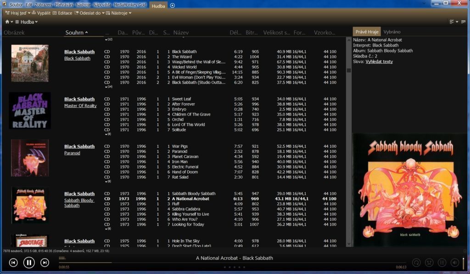470x274 pixels.
Task: Adjust the vertical volume slider
Action: [x=464, y=263]
